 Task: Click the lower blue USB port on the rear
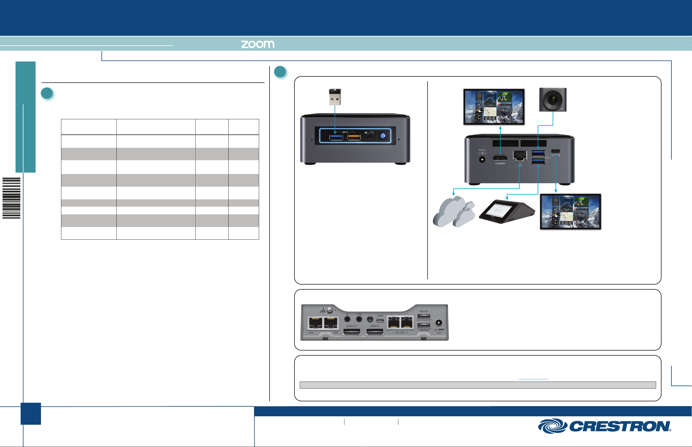pos(538,161)
